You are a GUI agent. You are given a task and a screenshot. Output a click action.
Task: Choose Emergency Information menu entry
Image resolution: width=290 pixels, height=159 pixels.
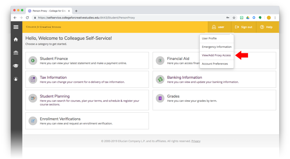click(217, 47)
